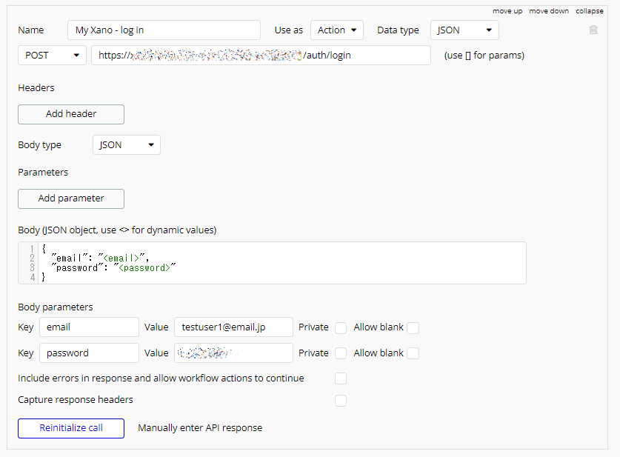Expand the POST method dropdown

pos(52,56)
